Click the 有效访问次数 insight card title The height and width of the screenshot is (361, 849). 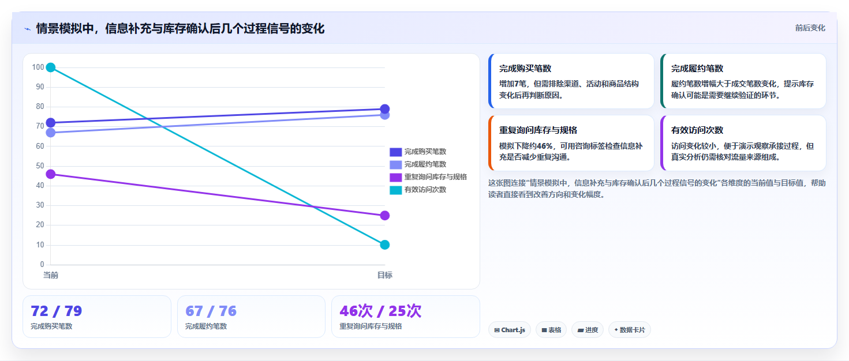tap(697, 130)
